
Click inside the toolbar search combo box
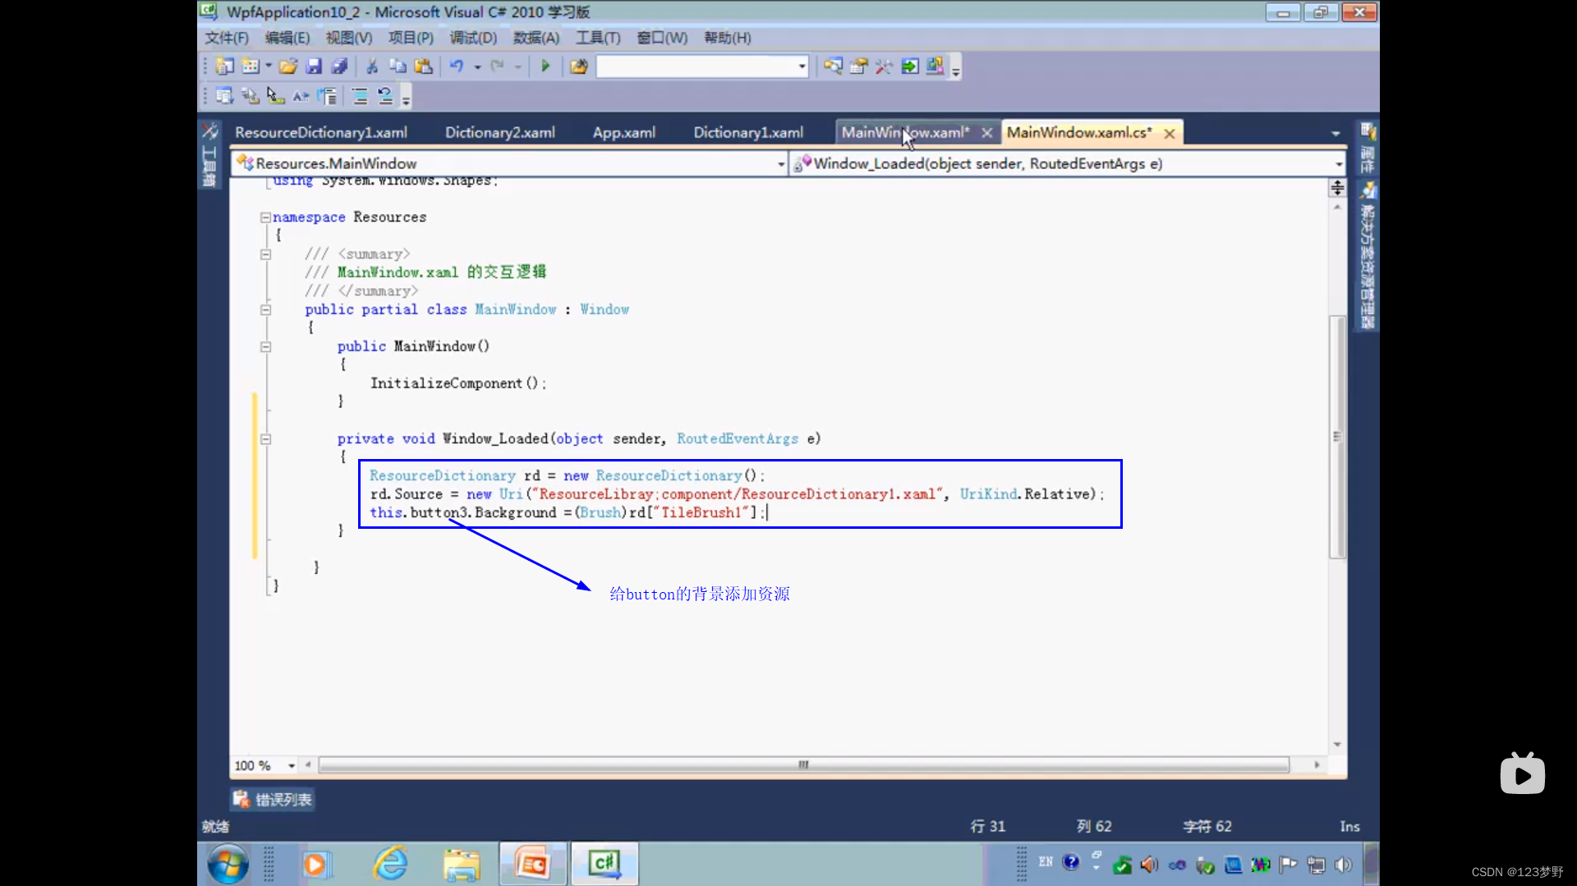[697, 67]
